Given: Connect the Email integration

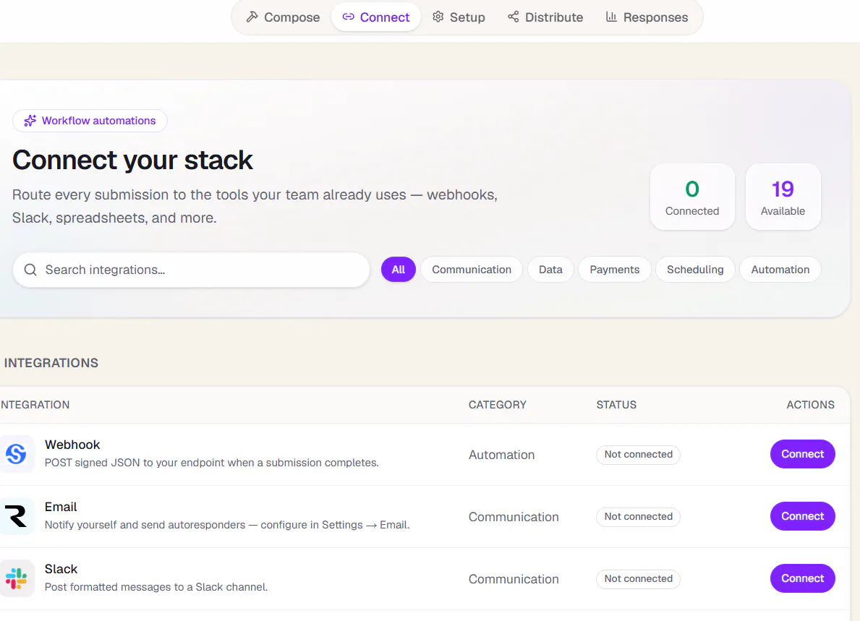Looking at the screenshot, I should click(802, 516).
